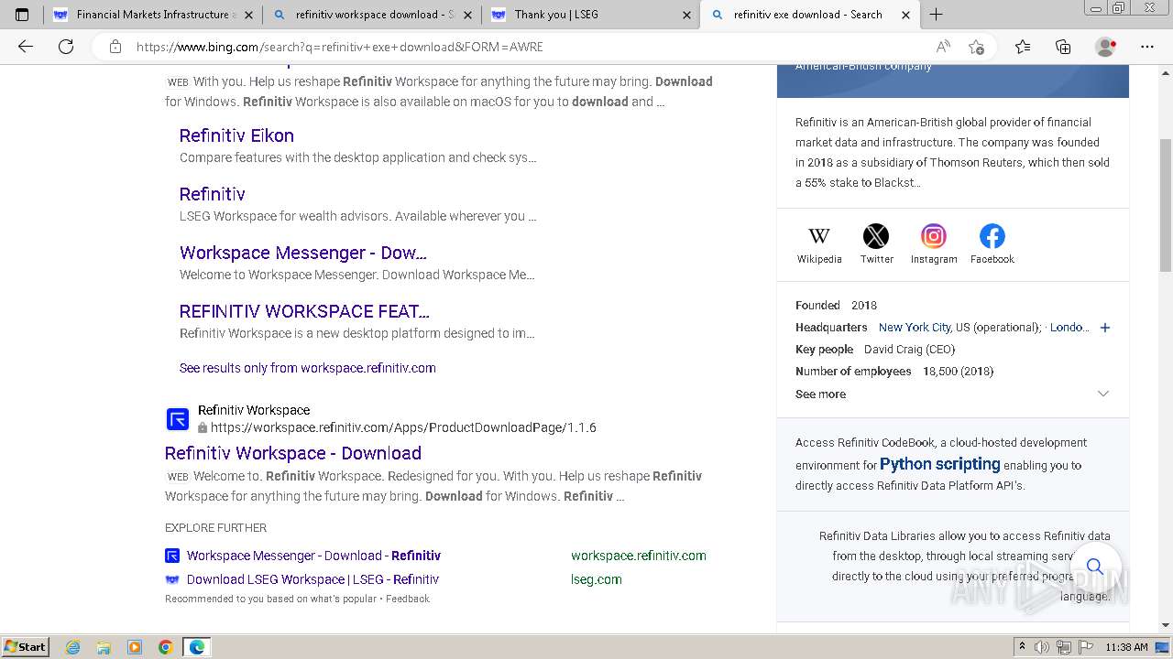Open Refinitiv's Twitter profile icon

(876, 236)
